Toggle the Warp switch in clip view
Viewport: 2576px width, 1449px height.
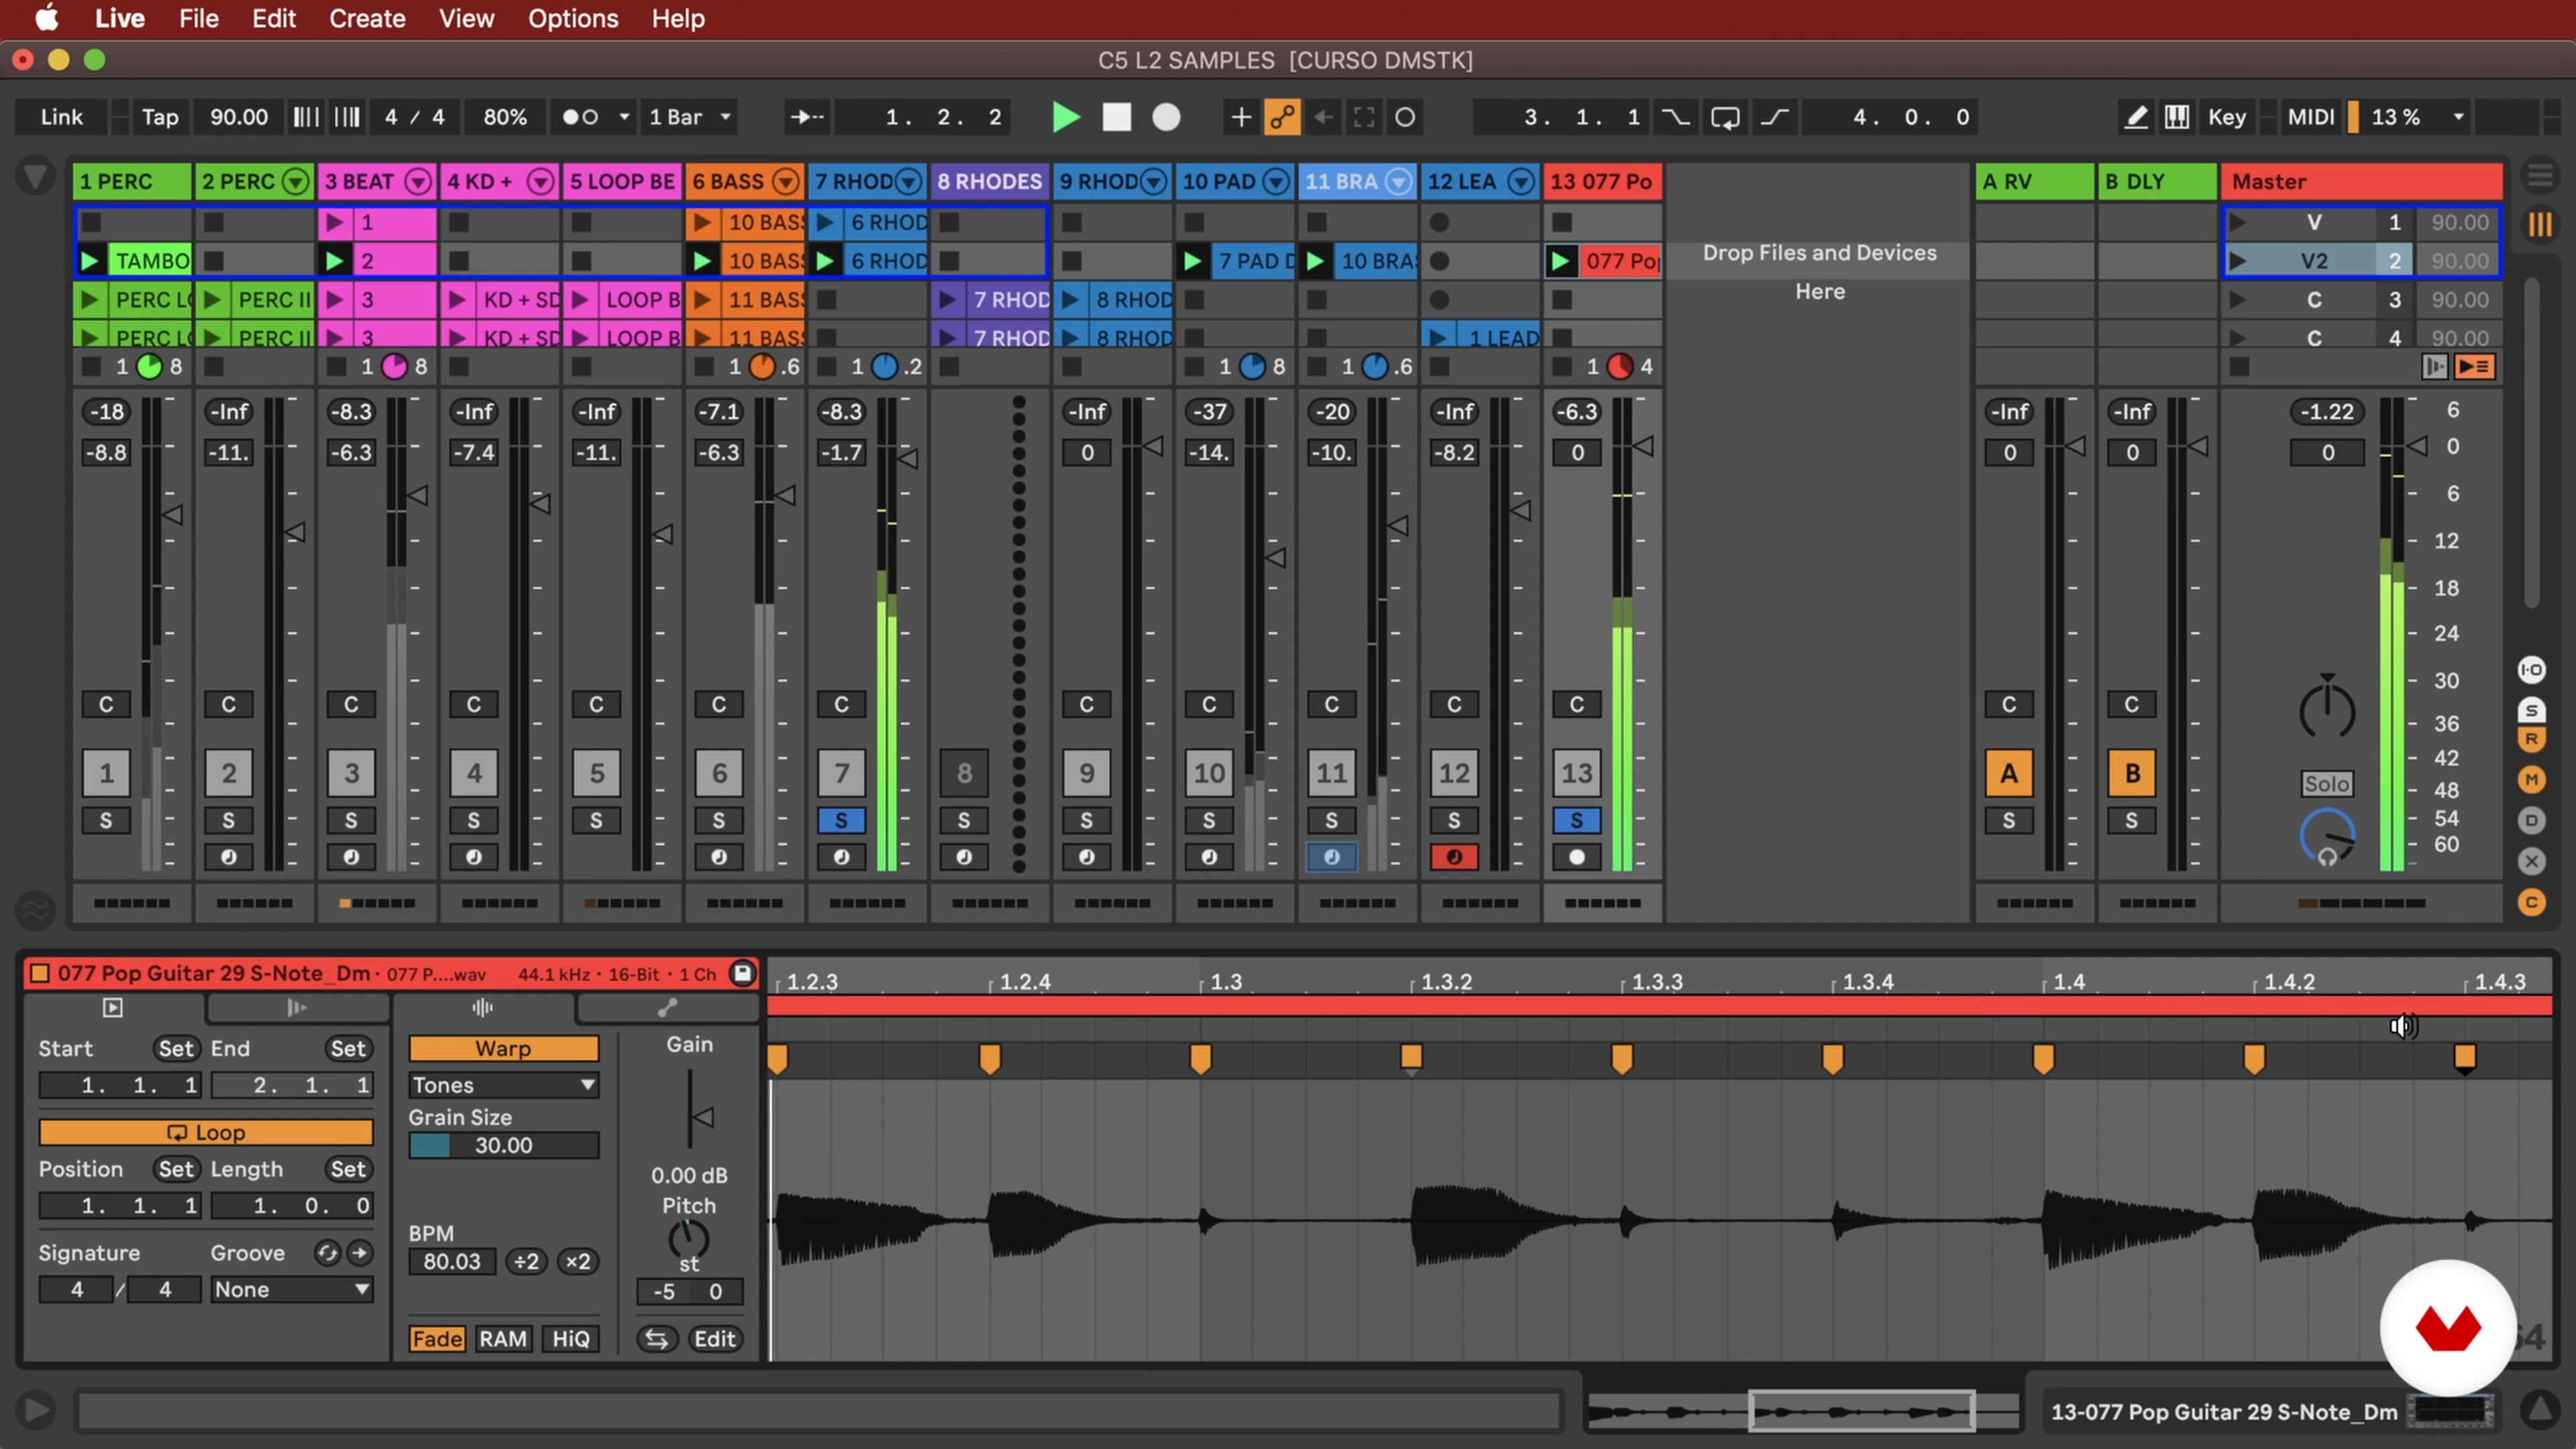point(503,1048)
